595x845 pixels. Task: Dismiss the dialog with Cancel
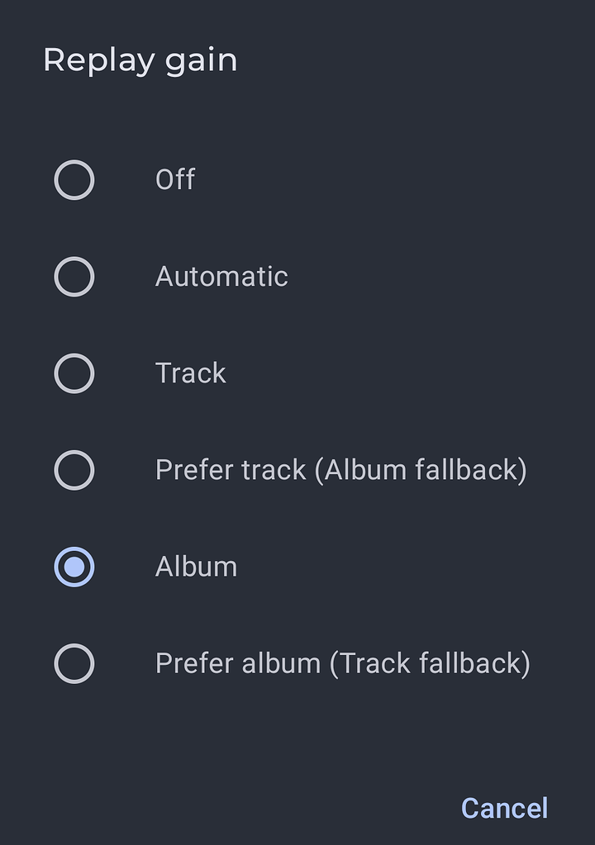[502, 808]
